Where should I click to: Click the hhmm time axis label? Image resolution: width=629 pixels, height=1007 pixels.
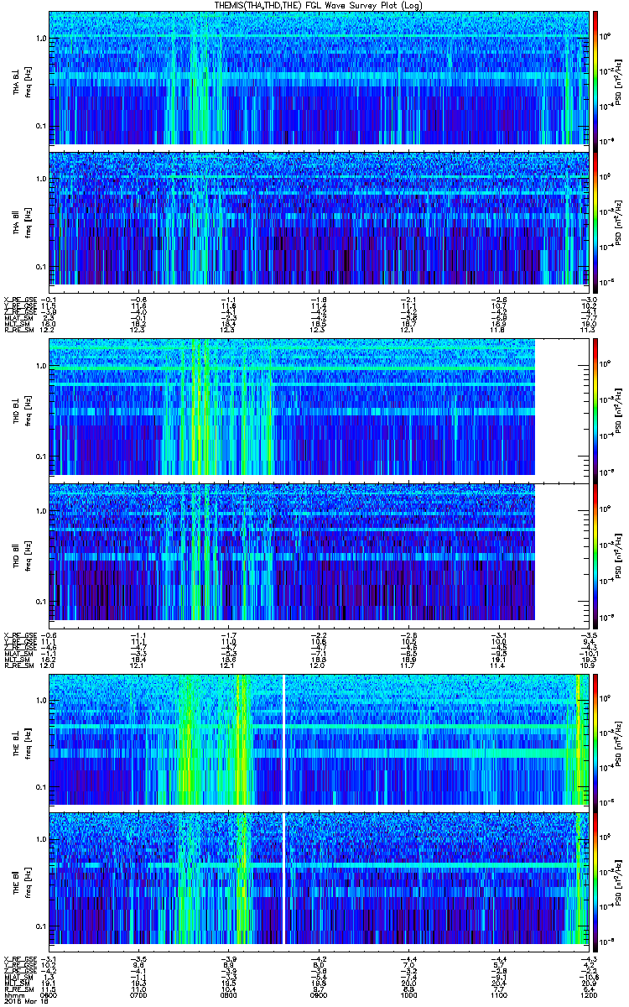[13, 994]
